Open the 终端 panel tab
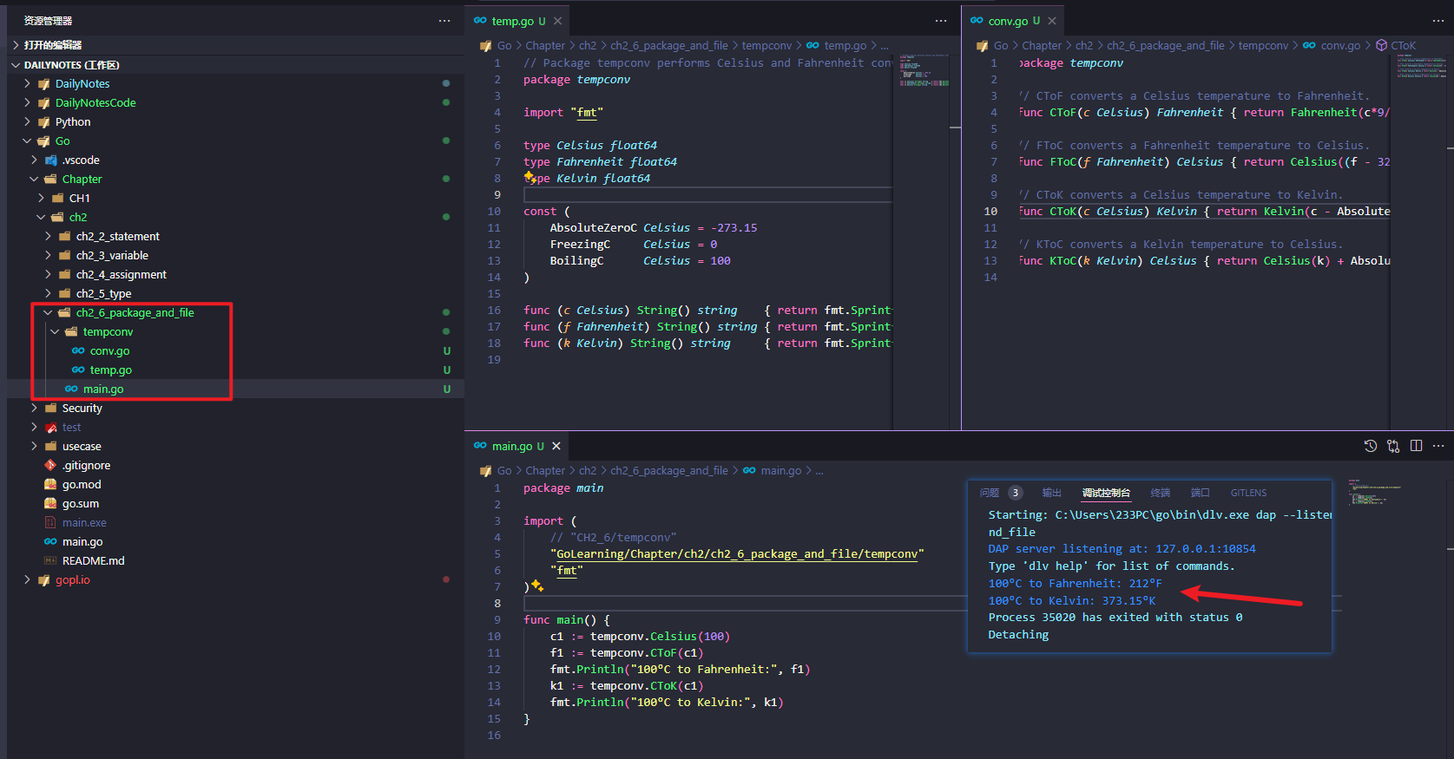This screenshot has width=1454, height=759. point(1161,493)
